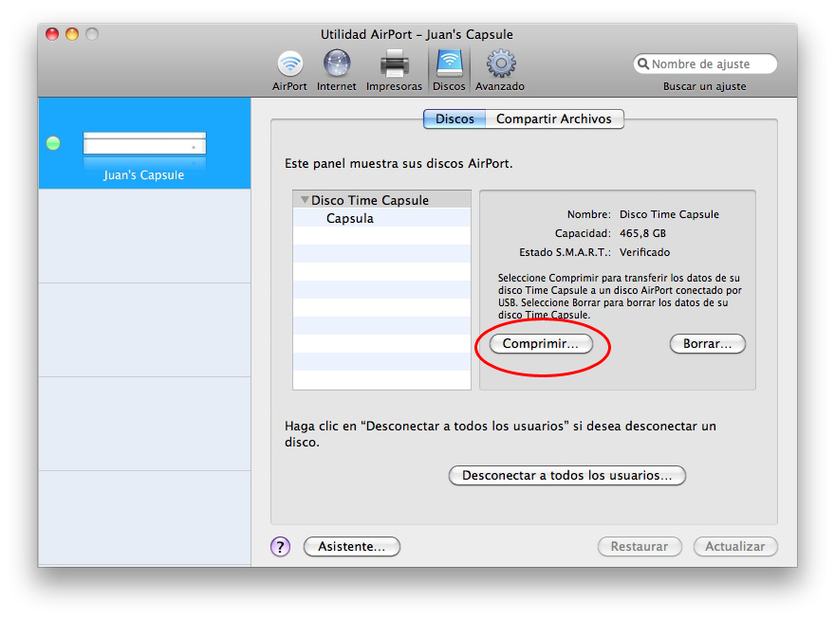The height and width of the screenshot is (619, 835).
Task: Click the purple help question mark
Action: pyautogui.click(x=280, y=546)
